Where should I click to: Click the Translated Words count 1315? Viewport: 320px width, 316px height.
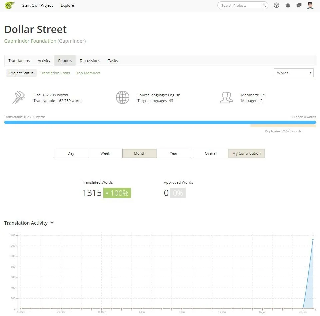pyautogui.click(x=92, y=193)
